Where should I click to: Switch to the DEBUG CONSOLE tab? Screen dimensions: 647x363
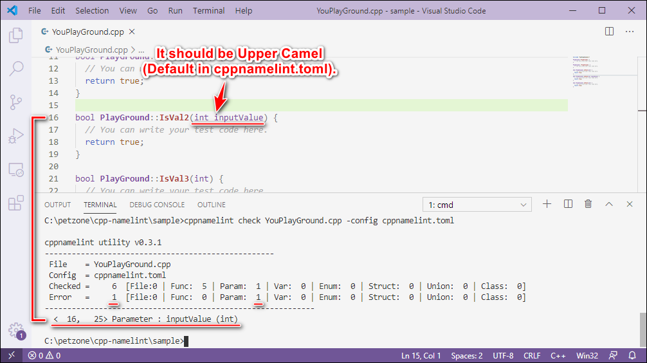pos(157,205)
